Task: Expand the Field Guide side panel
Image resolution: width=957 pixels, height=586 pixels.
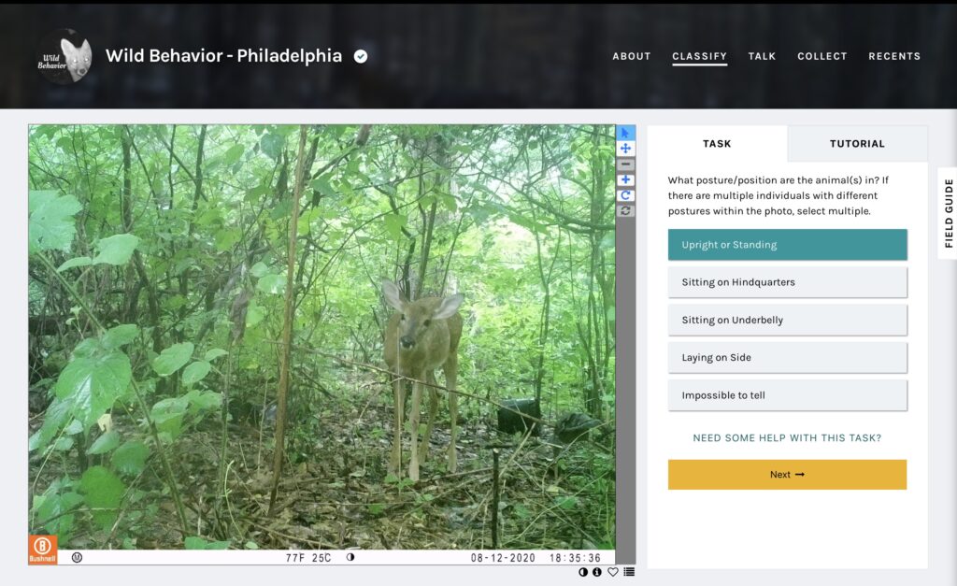Action: [947, 213]
